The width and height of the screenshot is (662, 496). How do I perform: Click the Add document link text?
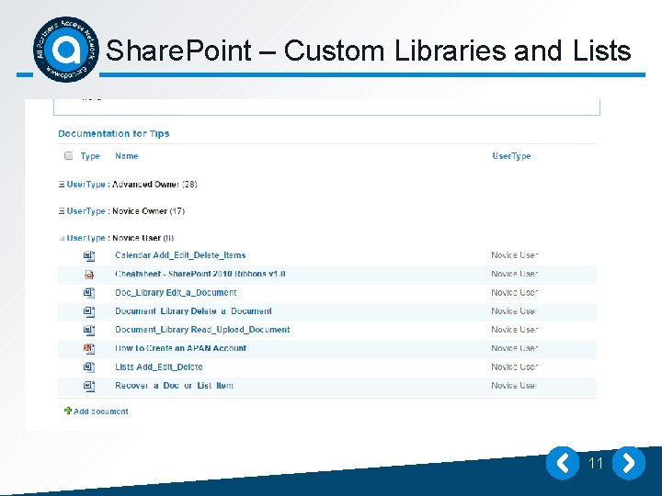click(x=101, y=411)
